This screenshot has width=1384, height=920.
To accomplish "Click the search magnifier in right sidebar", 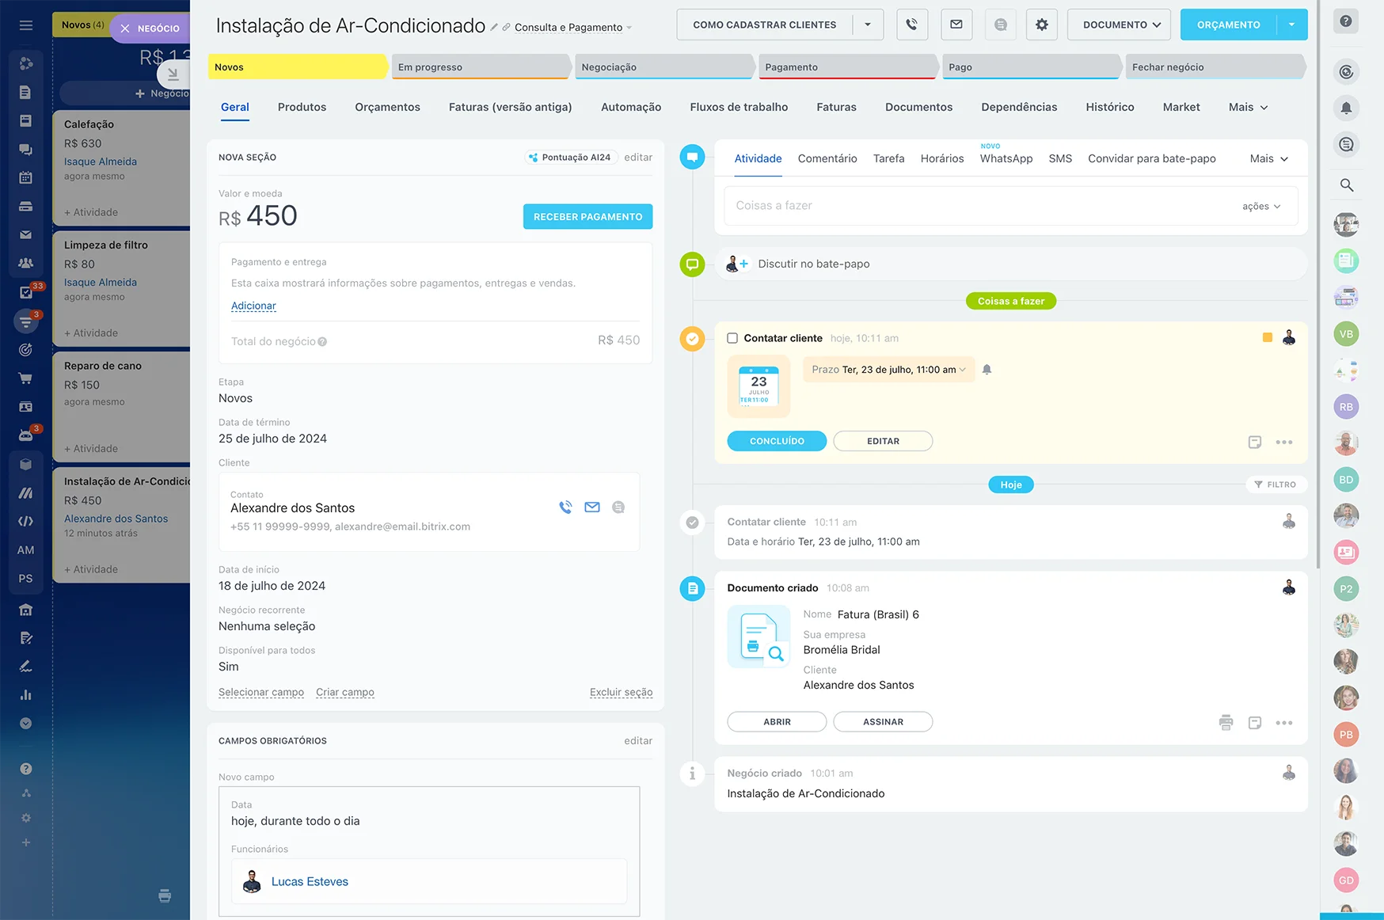I will click(x=1346, y=185).
